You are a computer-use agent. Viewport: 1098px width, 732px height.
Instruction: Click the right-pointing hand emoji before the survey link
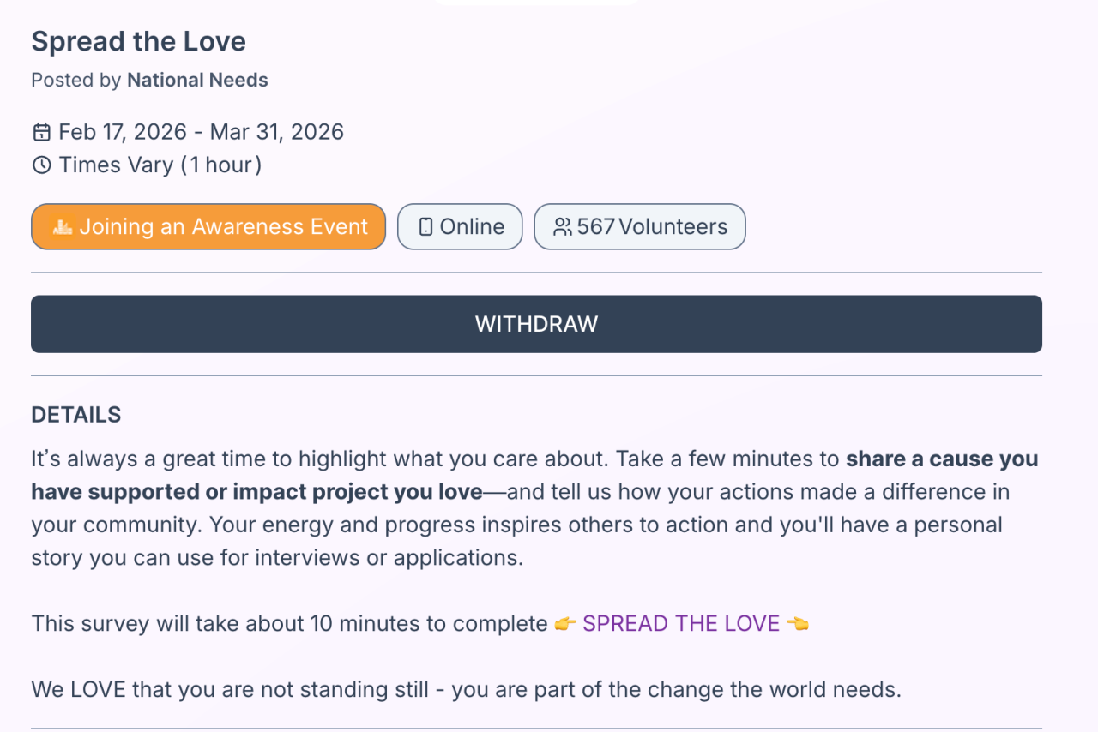click(564, 624)
